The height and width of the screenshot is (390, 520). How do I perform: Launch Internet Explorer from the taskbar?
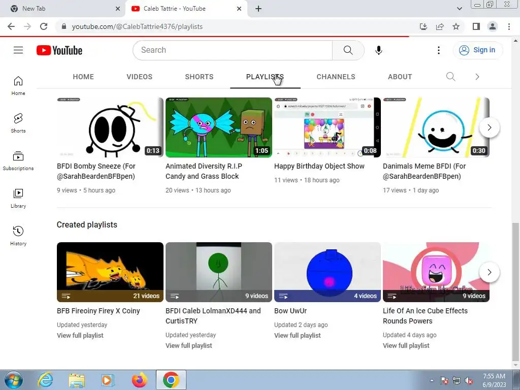coord(45,380)
